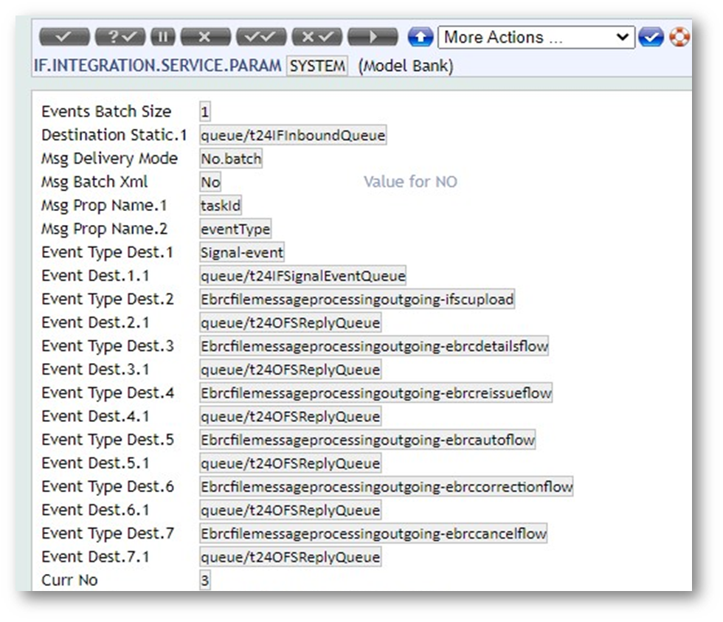723x622 pixels.
Task: Click the blue up-arrow return icon
Action: point(420,38)
